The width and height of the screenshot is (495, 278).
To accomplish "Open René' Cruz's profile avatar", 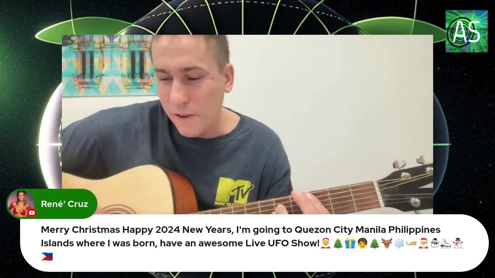I will 21,203.
